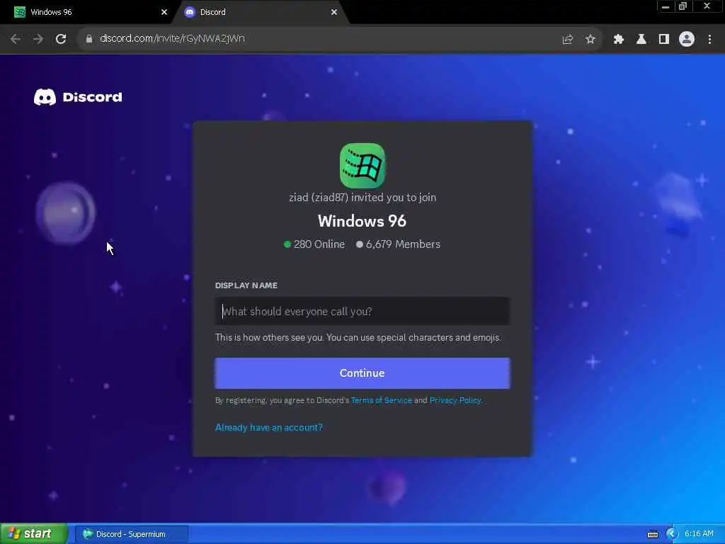
Task: Share this page using the share icon
Action: (x=567, y=40)
